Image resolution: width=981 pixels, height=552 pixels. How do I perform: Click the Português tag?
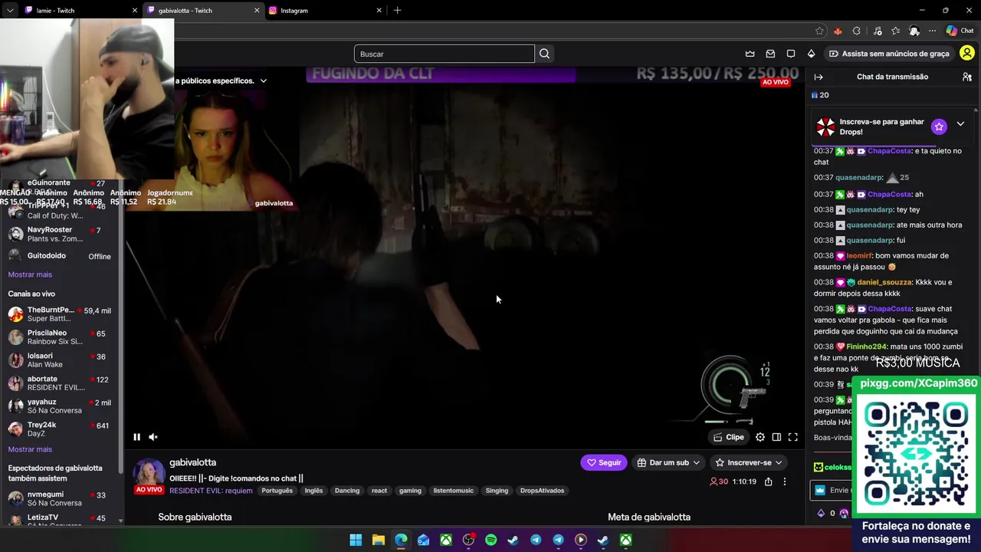277,491
